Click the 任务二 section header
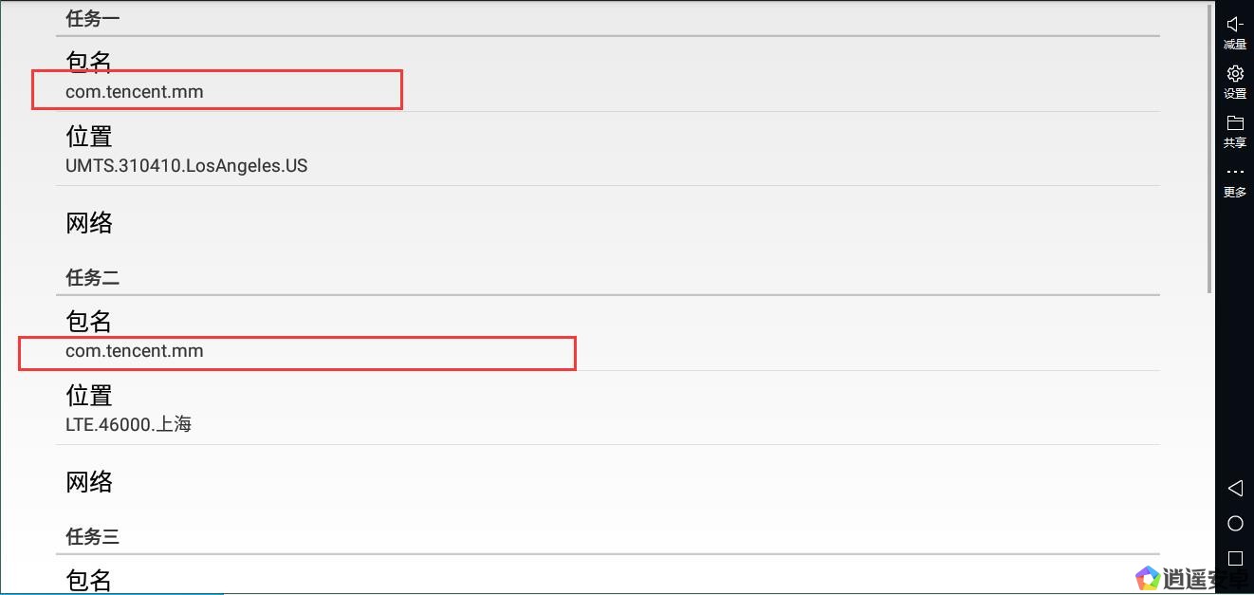Viewport: 1254px width, 595px height. 92,278
